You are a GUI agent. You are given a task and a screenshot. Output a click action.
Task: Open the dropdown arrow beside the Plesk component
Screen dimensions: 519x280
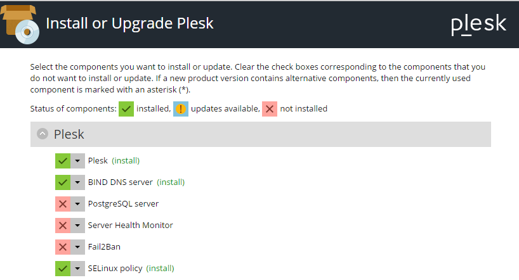point(77,161)
